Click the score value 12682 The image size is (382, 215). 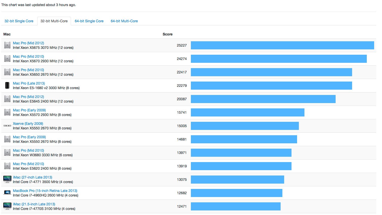pos(182,193)
